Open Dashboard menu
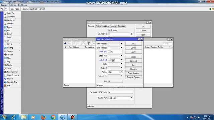This screenshot has height=120, width=214. click(23, 5)
